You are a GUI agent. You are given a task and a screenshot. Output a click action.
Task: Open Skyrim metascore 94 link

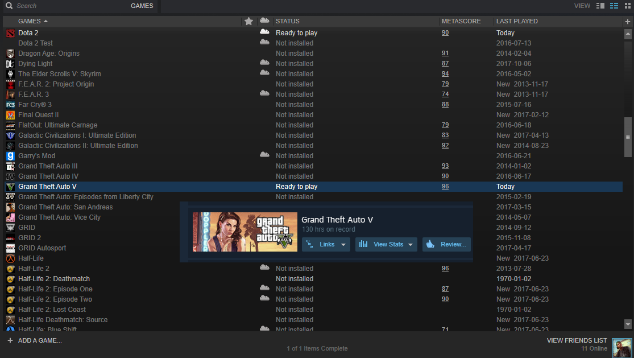pos(445,73)
